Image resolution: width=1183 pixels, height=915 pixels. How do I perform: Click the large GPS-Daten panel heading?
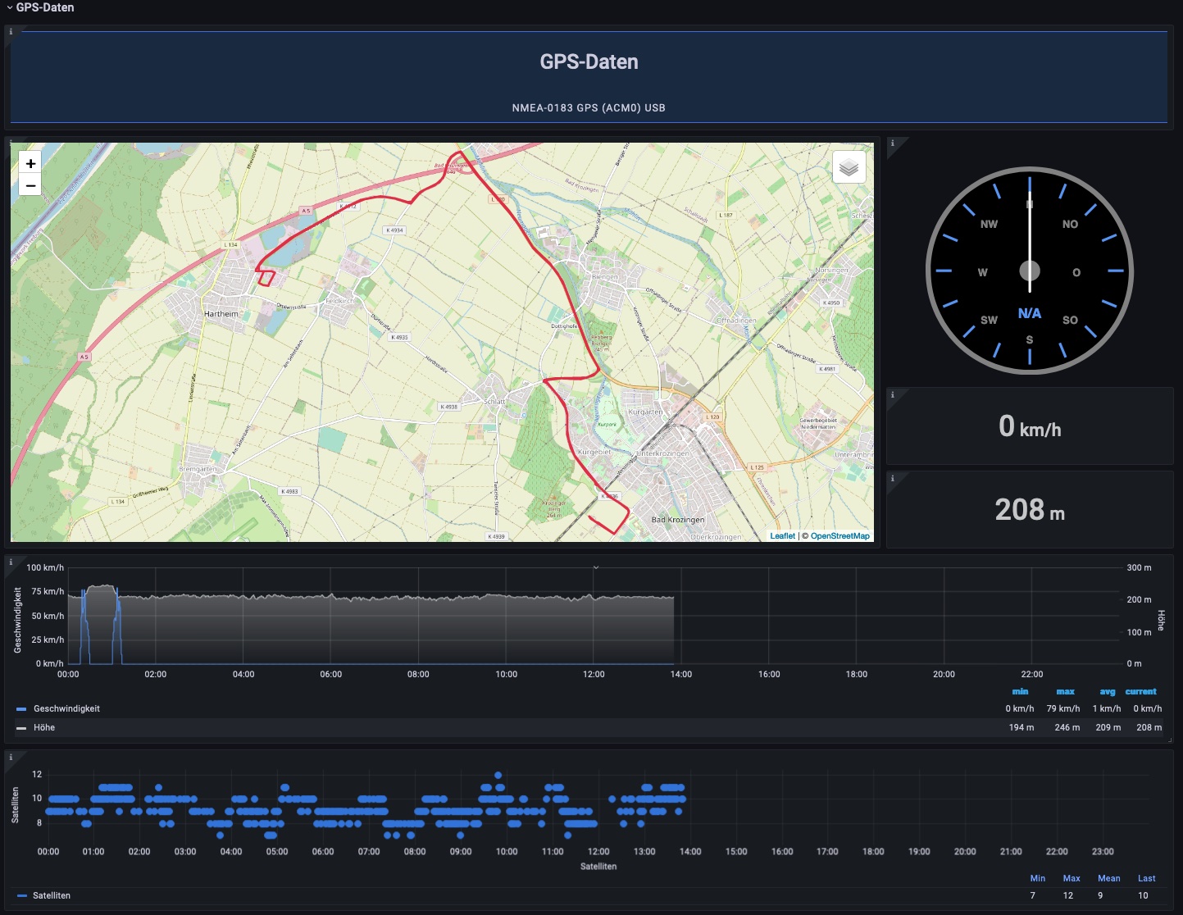589,61
